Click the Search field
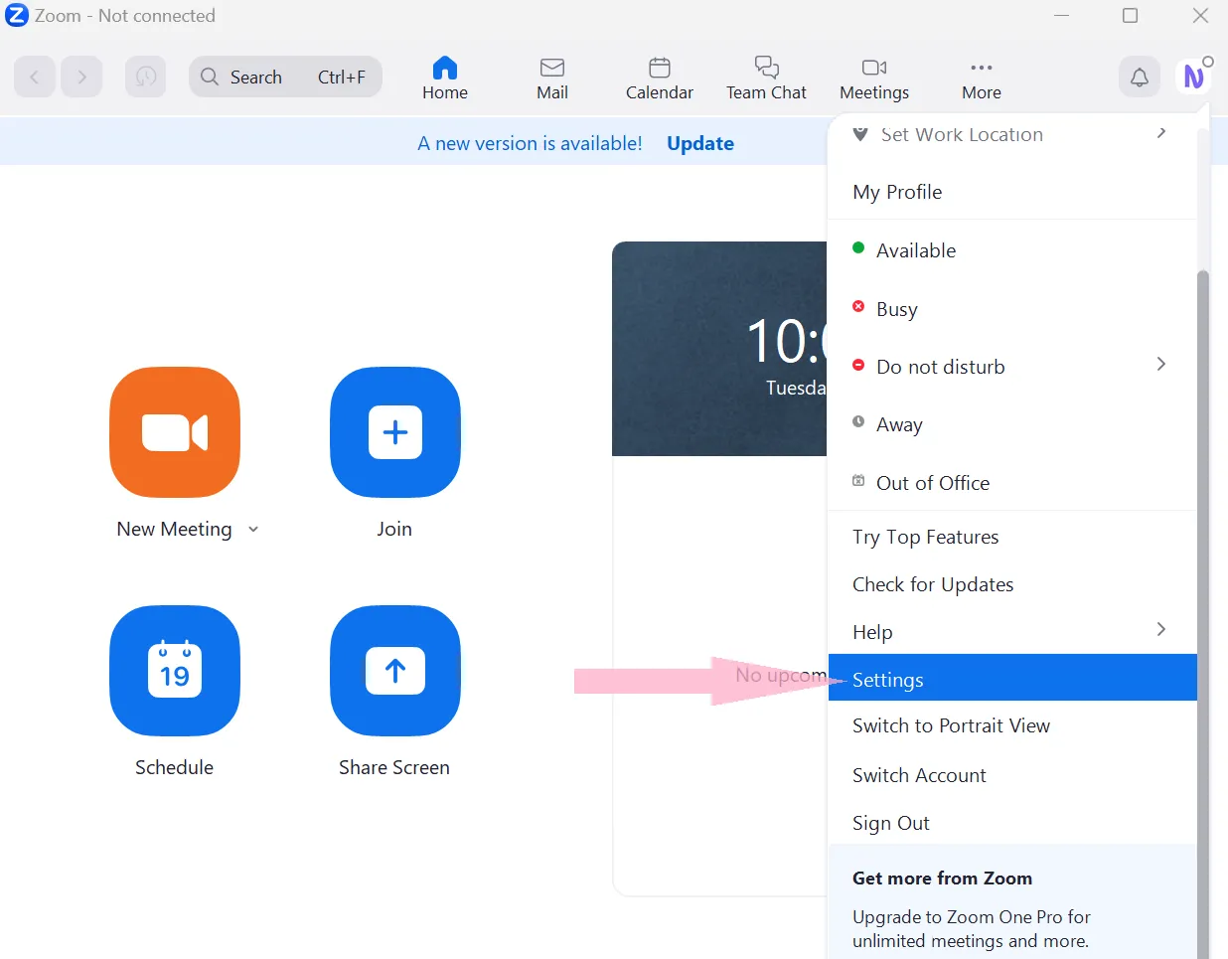The height and width of the screenshot is (959, 1228). tap(286, 77)
